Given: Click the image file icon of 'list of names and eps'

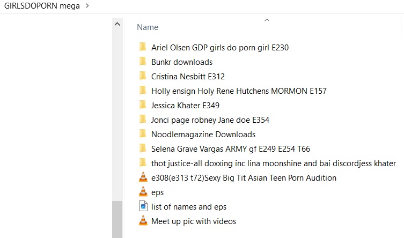Looking at the screenshot, I should (x=143, y=206).
